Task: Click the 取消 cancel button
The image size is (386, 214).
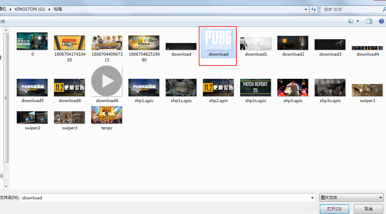Action: tap(369, 209)
